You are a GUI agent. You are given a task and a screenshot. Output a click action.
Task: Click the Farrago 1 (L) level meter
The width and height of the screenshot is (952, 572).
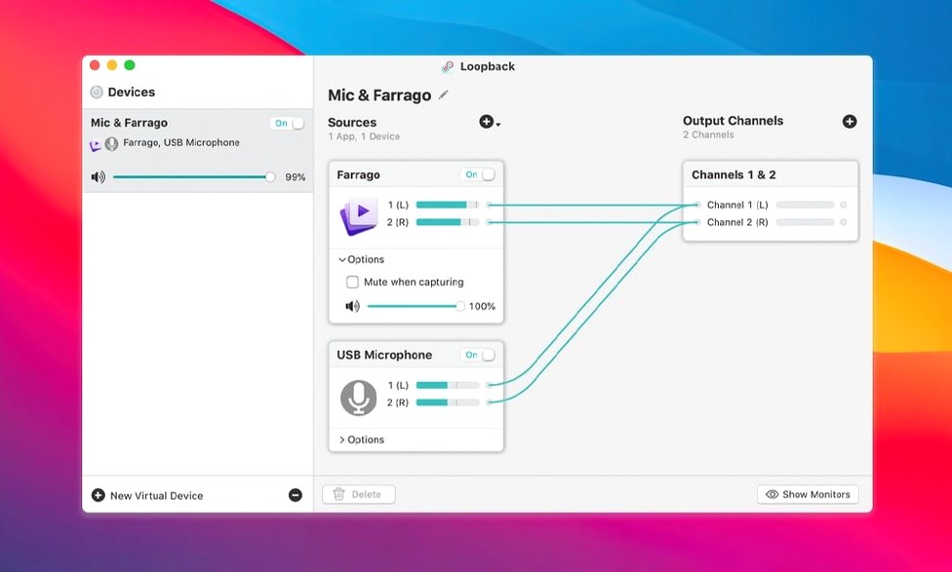448,205
